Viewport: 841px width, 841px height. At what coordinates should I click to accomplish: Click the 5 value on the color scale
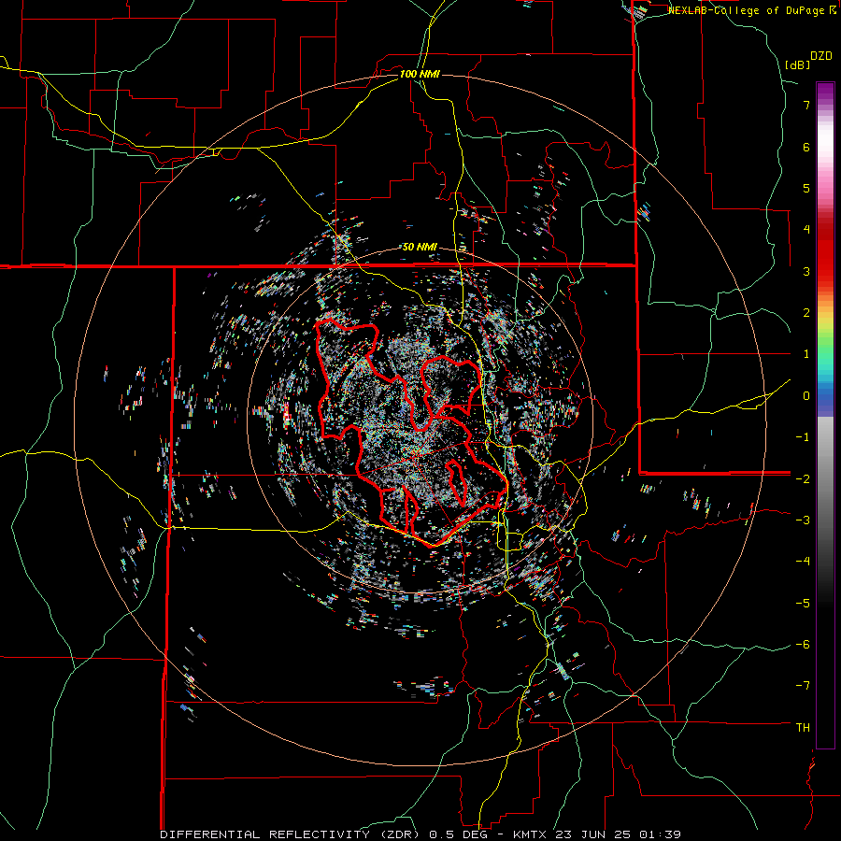point(806,188)
